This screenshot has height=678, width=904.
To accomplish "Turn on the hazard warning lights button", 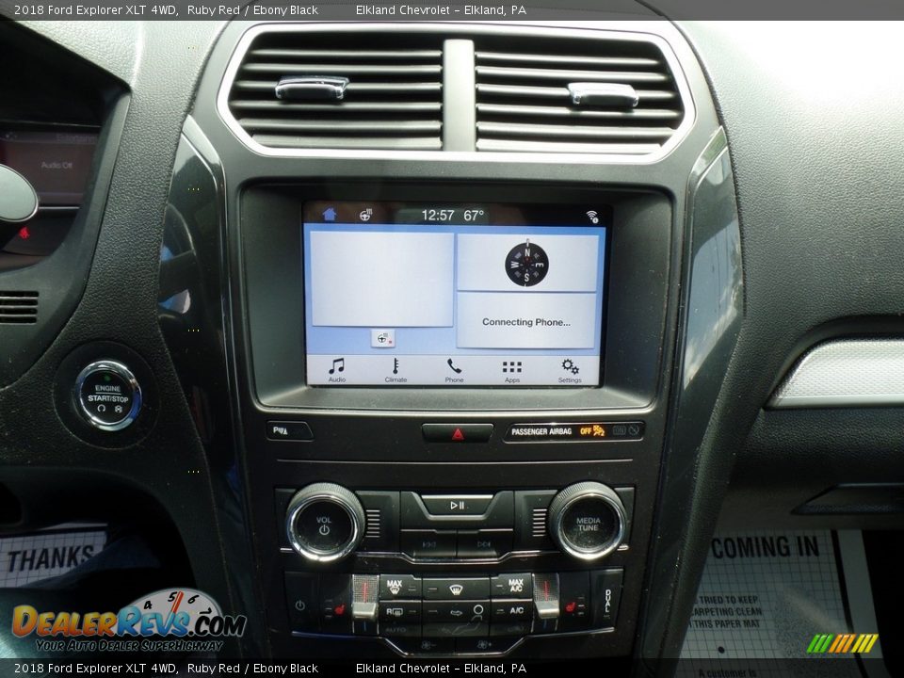I will [458, 433].
